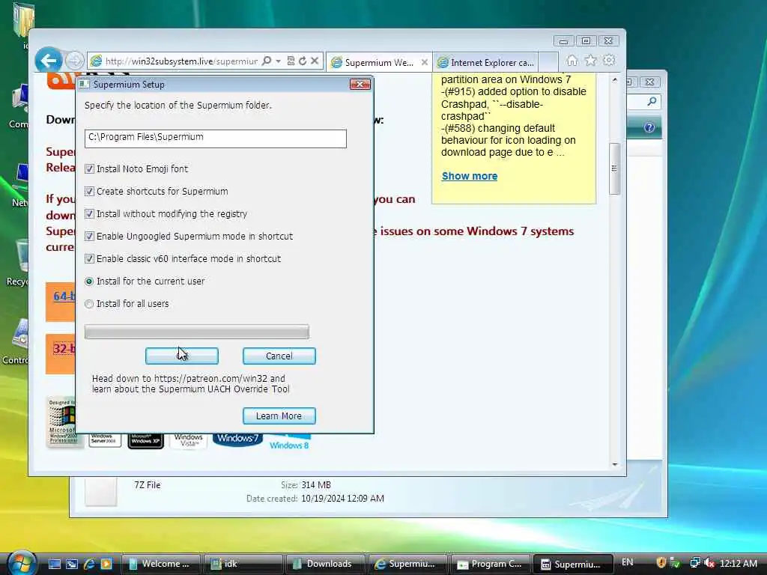Stop loading with the address bar X
Screen dimensions: 767x575
(315, 61)
